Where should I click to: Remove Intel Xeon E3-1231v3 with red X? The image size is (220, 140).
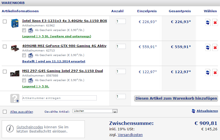[215, 22]
